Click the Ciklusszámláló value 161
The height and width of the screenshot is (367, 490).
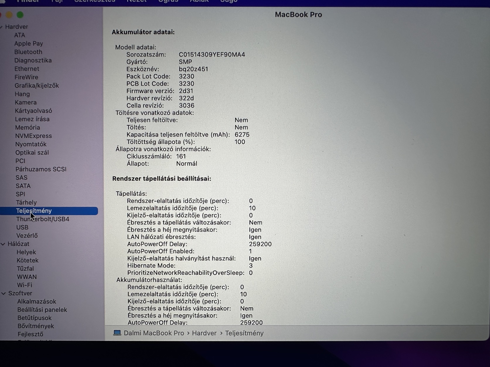coord(181,156)
